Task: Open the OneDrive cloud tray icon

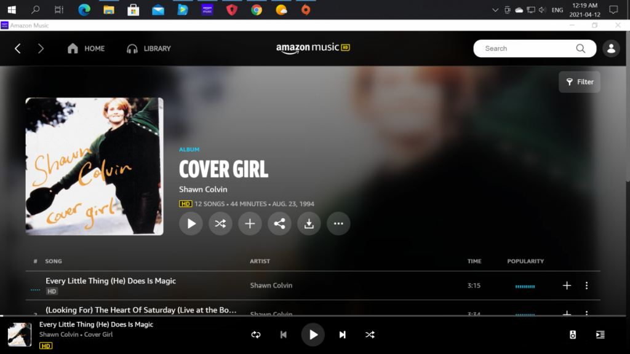Action: [x=519, y=10]
